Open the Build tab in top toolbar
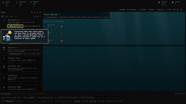Viewport: 186px width, 104px height. click(122, 10)
